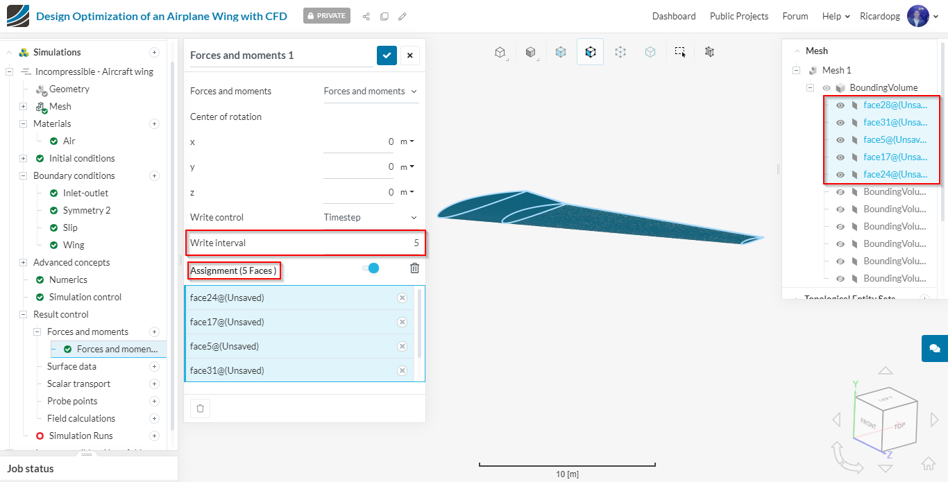Add a new Simulation Run with plus
The width and height of the screenshot is (948, 482).
point(154,436)
